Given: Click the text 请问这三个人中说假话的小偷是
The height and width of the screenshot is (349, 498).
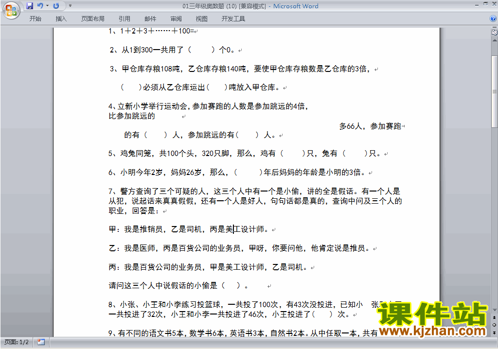Looking at the screenshot, I should pyautogui.click(x=163, y=286).
